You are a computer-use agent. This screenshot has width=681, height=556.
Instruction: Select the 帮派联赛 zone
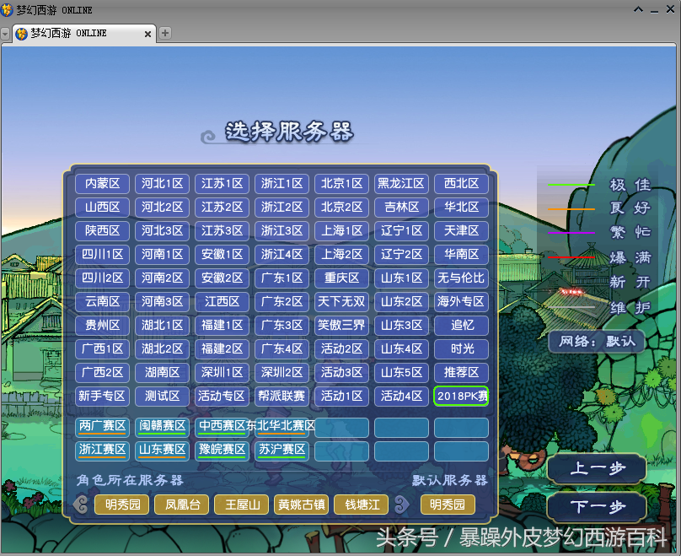282,396
